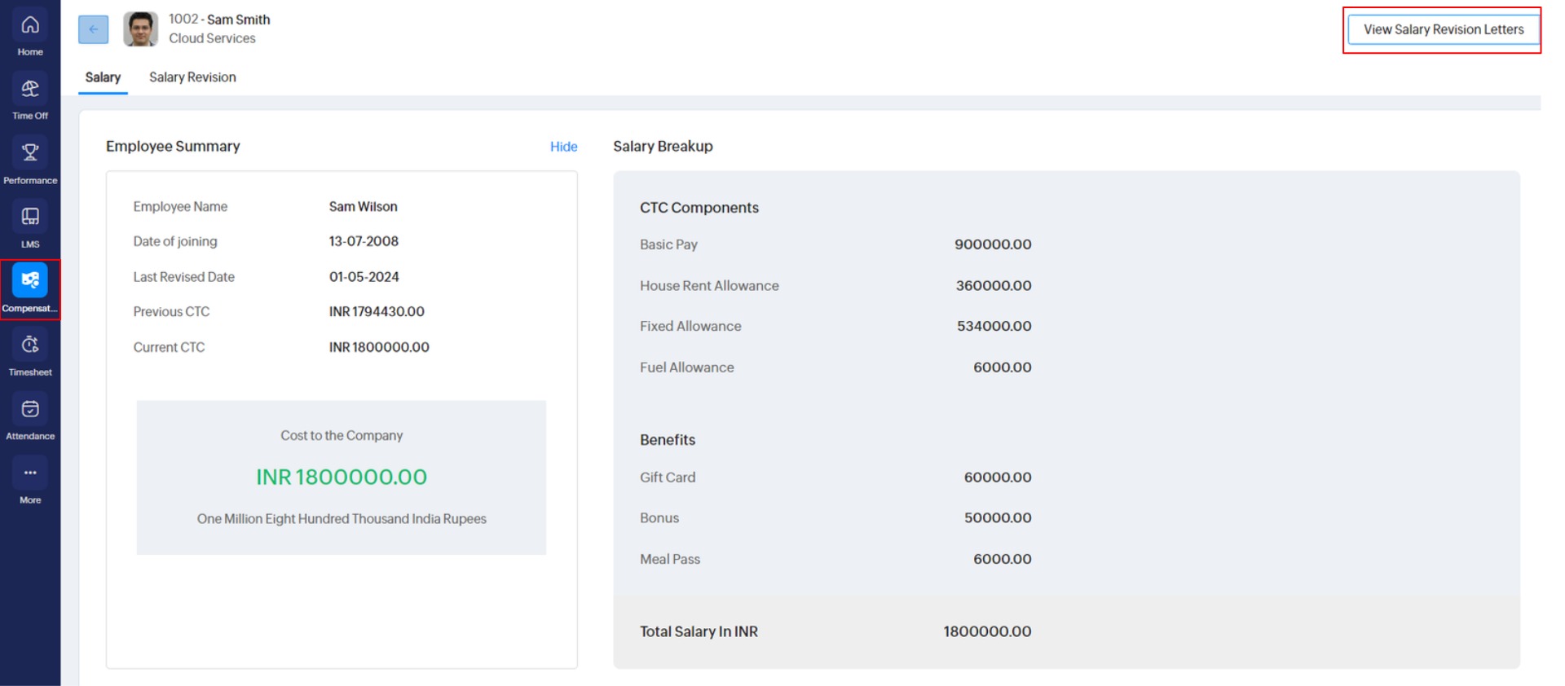Open the Performance trophy icon
This screenshot has height=686, width=1565.
30,153
